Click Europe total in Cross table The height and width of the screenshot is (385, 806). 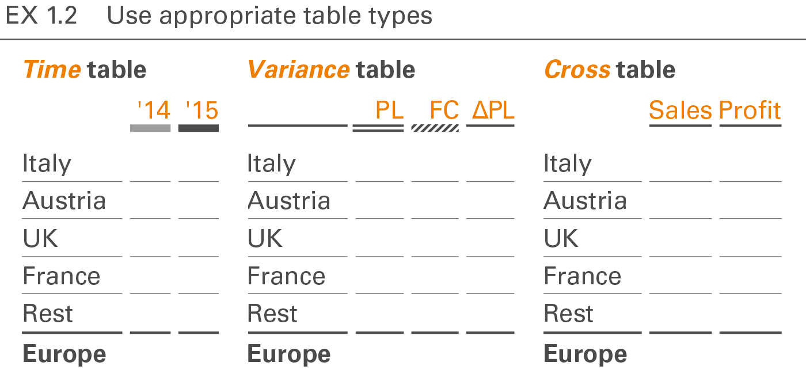(x=585, y=354)
